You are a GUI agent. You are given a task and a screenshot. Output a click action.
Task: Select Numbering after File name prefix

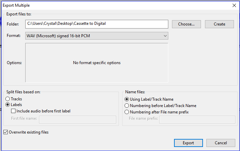[x=157, y=112]
